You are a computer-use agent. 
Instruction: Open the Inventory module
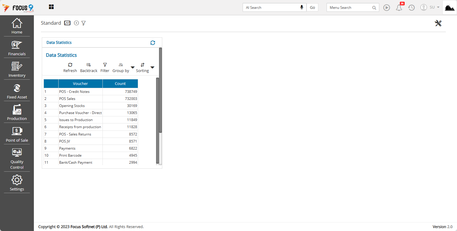pyautogui.click(x=17, y=69)
